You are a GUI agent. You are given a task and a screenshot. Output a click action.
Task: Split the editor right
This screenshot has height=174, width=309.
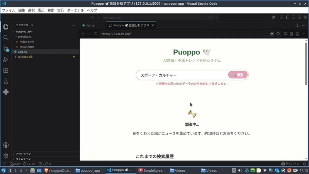click(x=297, y=25)
